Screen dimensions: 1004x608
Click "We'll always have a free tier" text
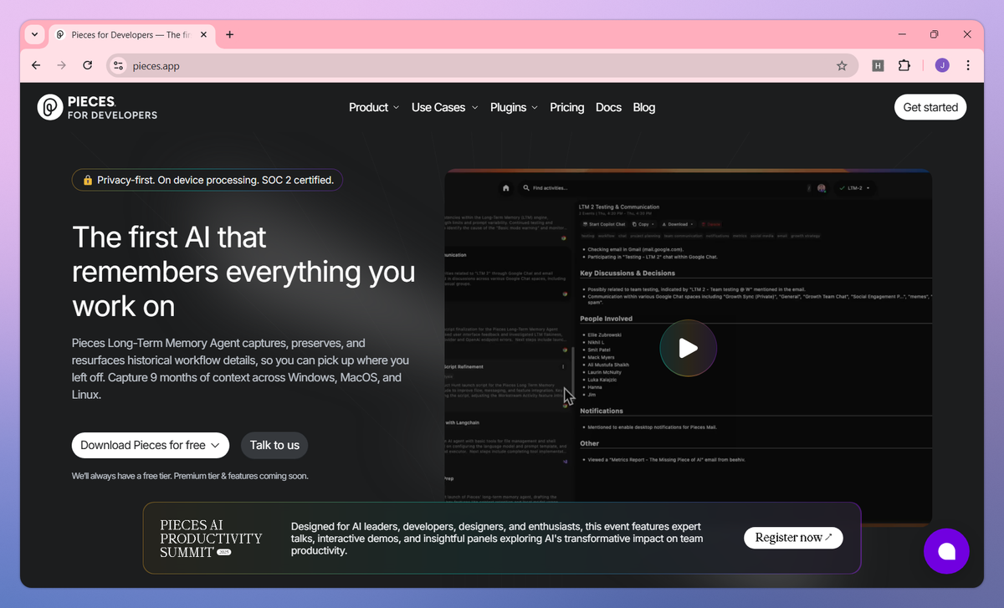(190, 476)
